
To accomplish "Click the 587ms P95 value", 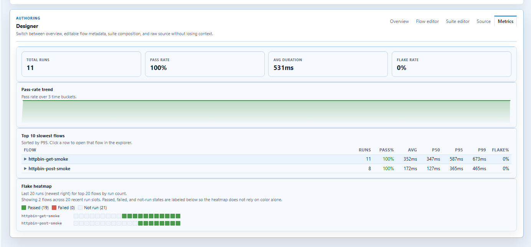I will pyautogui.click(x=456, y=159).
